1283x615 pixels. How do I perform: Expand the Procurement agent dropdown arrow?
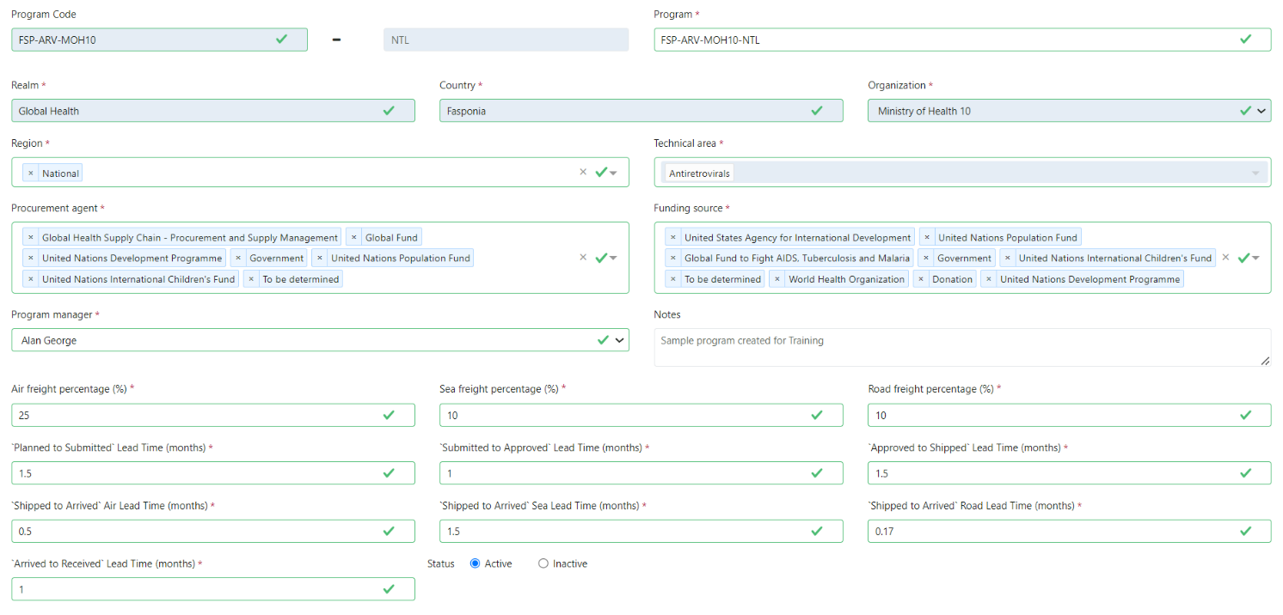(613, 258)
